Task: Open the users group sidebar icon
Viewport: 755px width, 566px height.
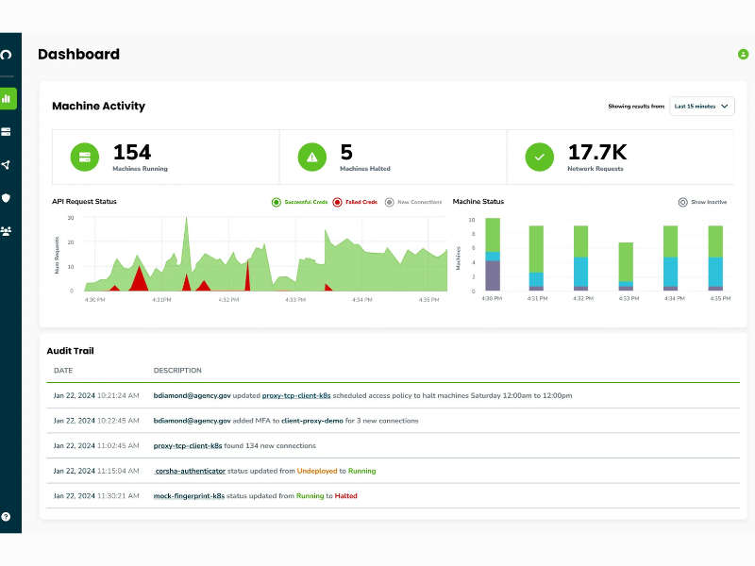Action: tap(6, 231)
